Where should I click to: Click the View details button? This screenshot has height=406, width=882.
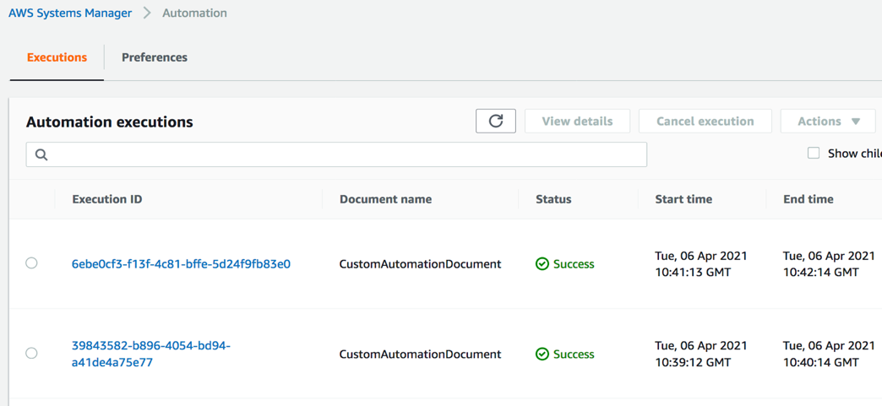[577, 121]
